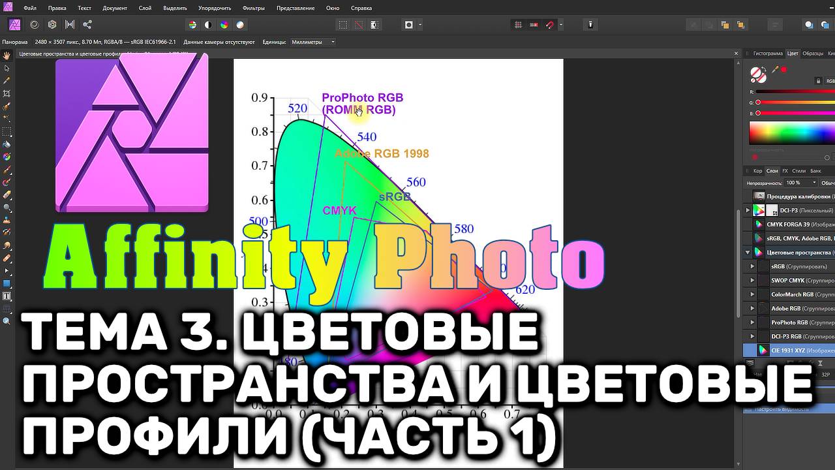This screenshot has width=835, height=470.
Task: Expand the SWOP CMYK group
Action: 752,281
